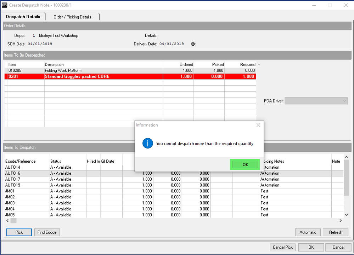
Task: Refresh the items to despatch list
Action: pos(335,232)
